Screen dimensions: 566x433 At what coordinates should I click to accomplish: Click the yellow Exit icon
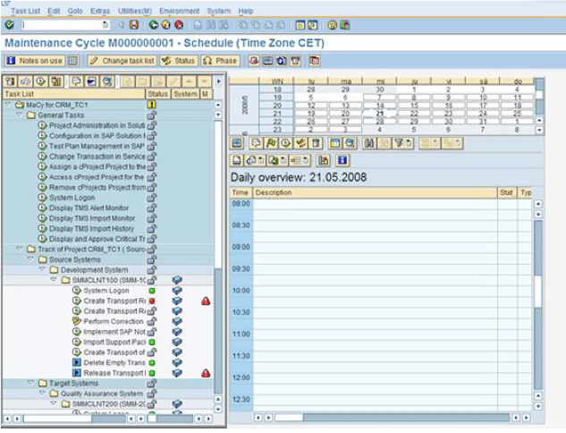coord(166,25)
